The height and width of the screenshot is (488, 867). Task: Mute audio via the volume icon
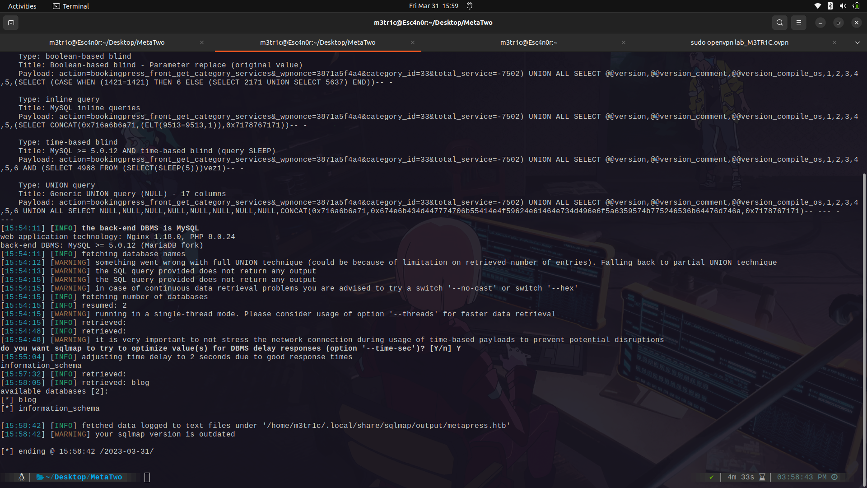click(843, 6)
